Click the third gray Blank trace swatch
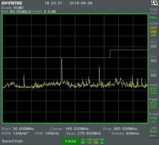Viewport: 159px width, 145px height. click(x=154, y=75)
